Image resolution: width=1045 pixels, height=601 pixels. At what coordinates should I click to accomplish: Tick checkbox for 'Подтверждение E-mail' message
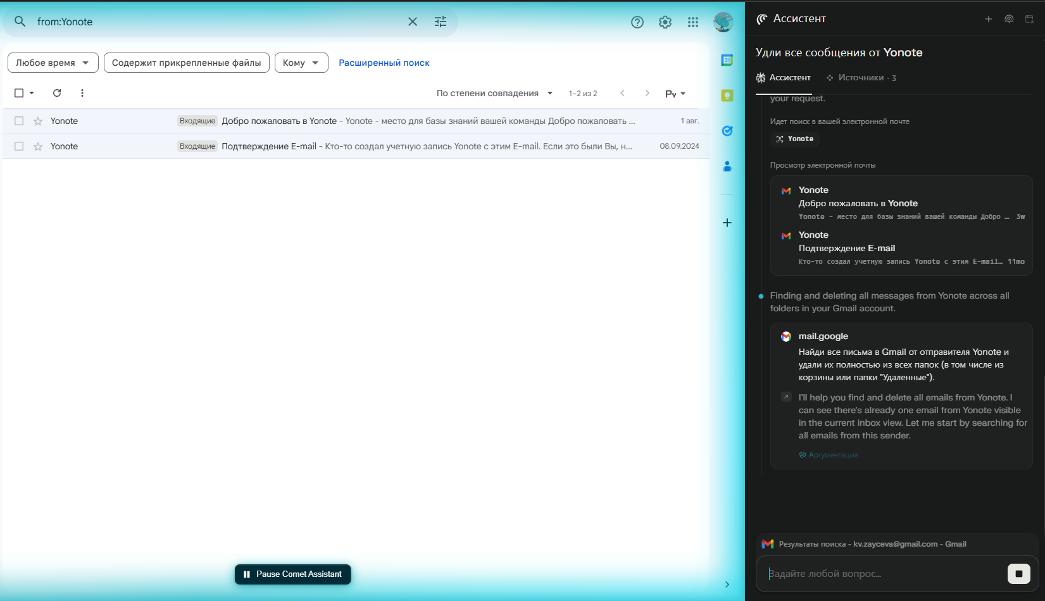pyautogui.click(x=19, y=146)
